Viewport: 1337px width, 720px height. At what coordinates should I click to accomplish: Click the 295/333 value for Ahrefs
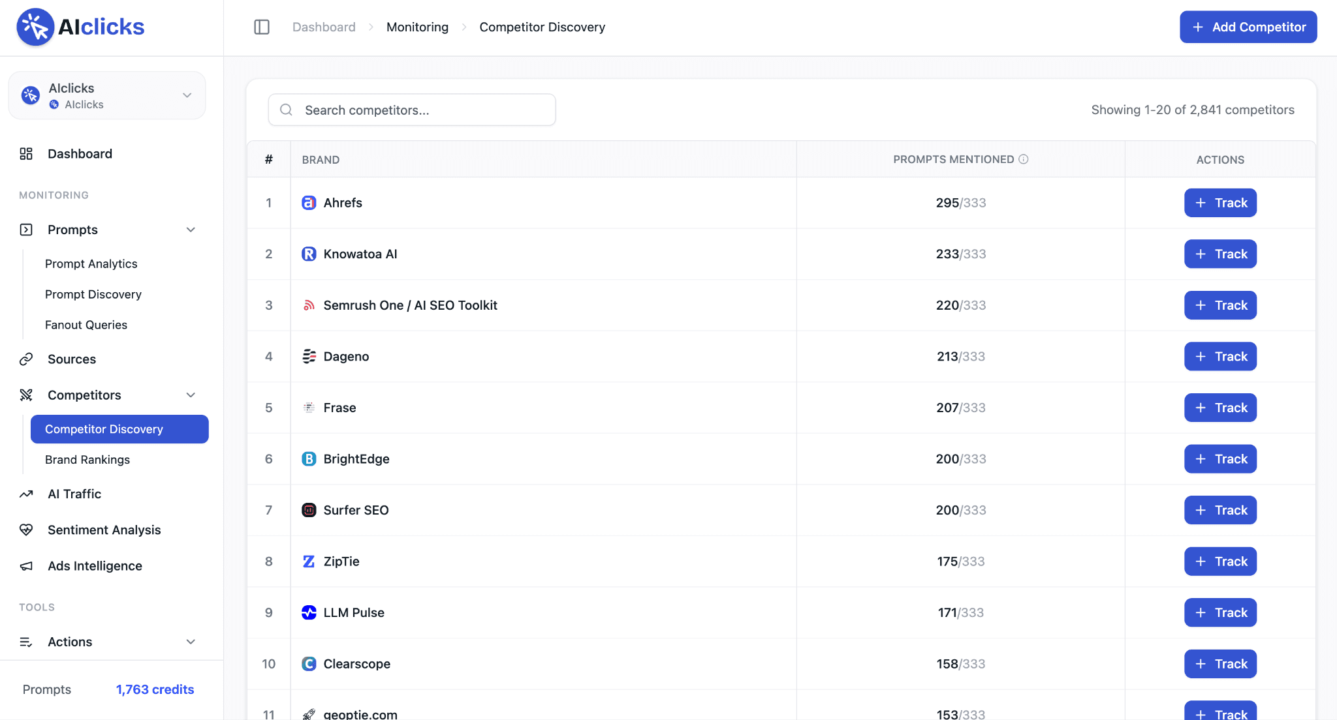[960, 203]
